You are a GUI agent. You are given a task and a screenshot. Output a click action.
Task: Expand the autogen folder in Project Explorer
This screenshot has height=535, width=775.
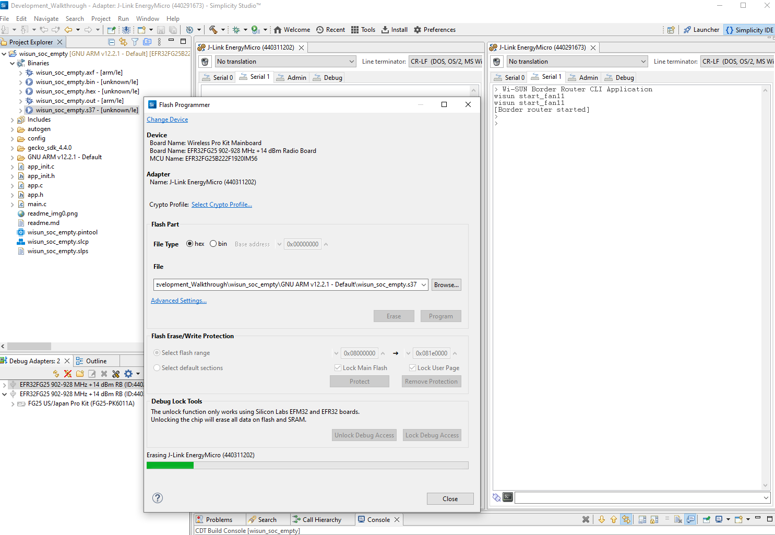pos(13,129)
